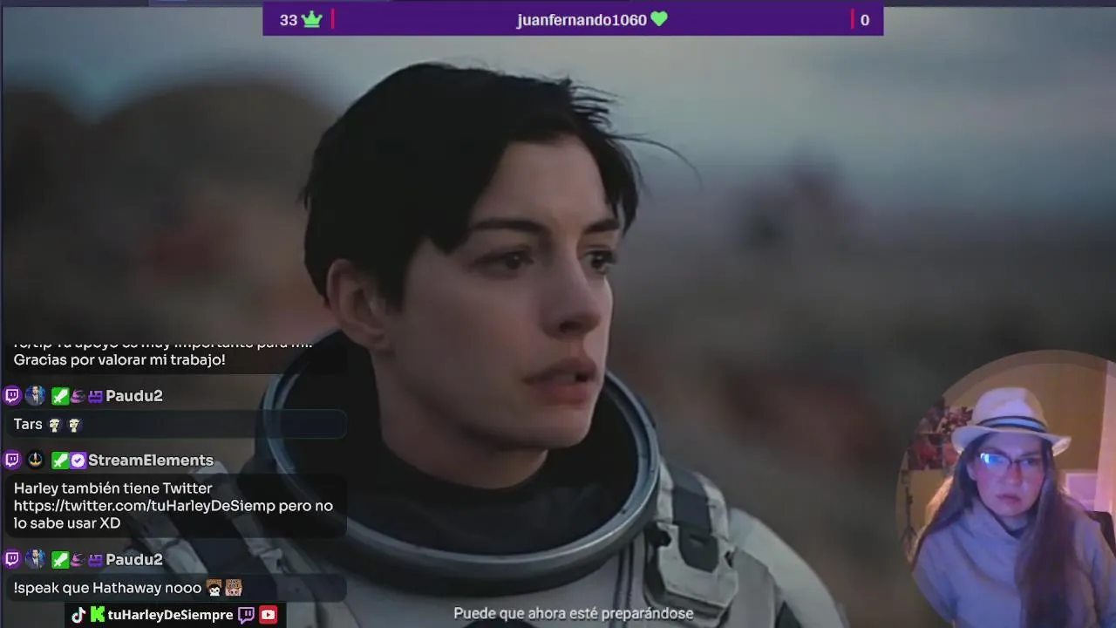The image size is (1116, 628).
Task: Click the text 'Gracias por valorar mi trabajo!'
Action: pos(119,359)
